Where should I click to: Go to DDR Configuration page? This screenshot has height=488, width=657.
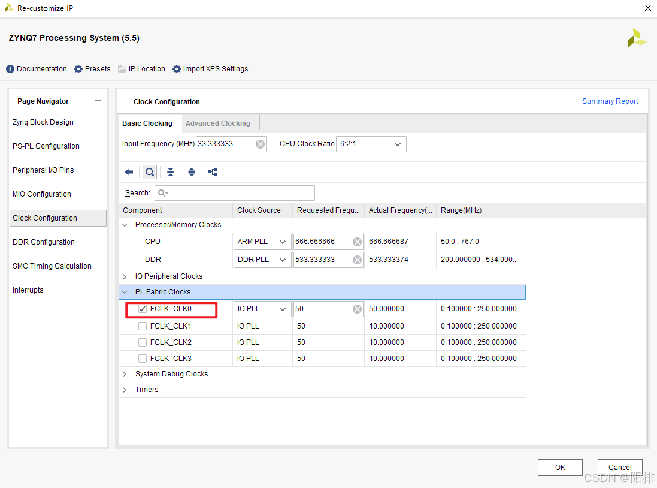[44, 242]
